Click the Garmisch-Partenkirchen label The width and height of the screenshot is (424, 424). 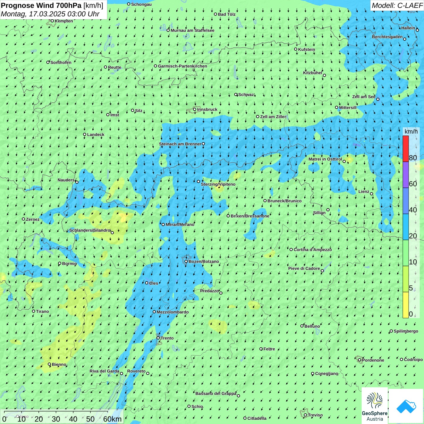click(x=183, y=66)
